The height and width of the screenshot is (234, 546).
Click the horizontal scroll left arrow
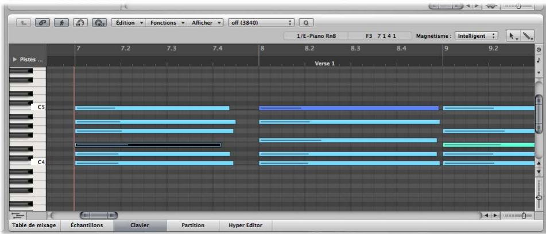pos(487,216)
